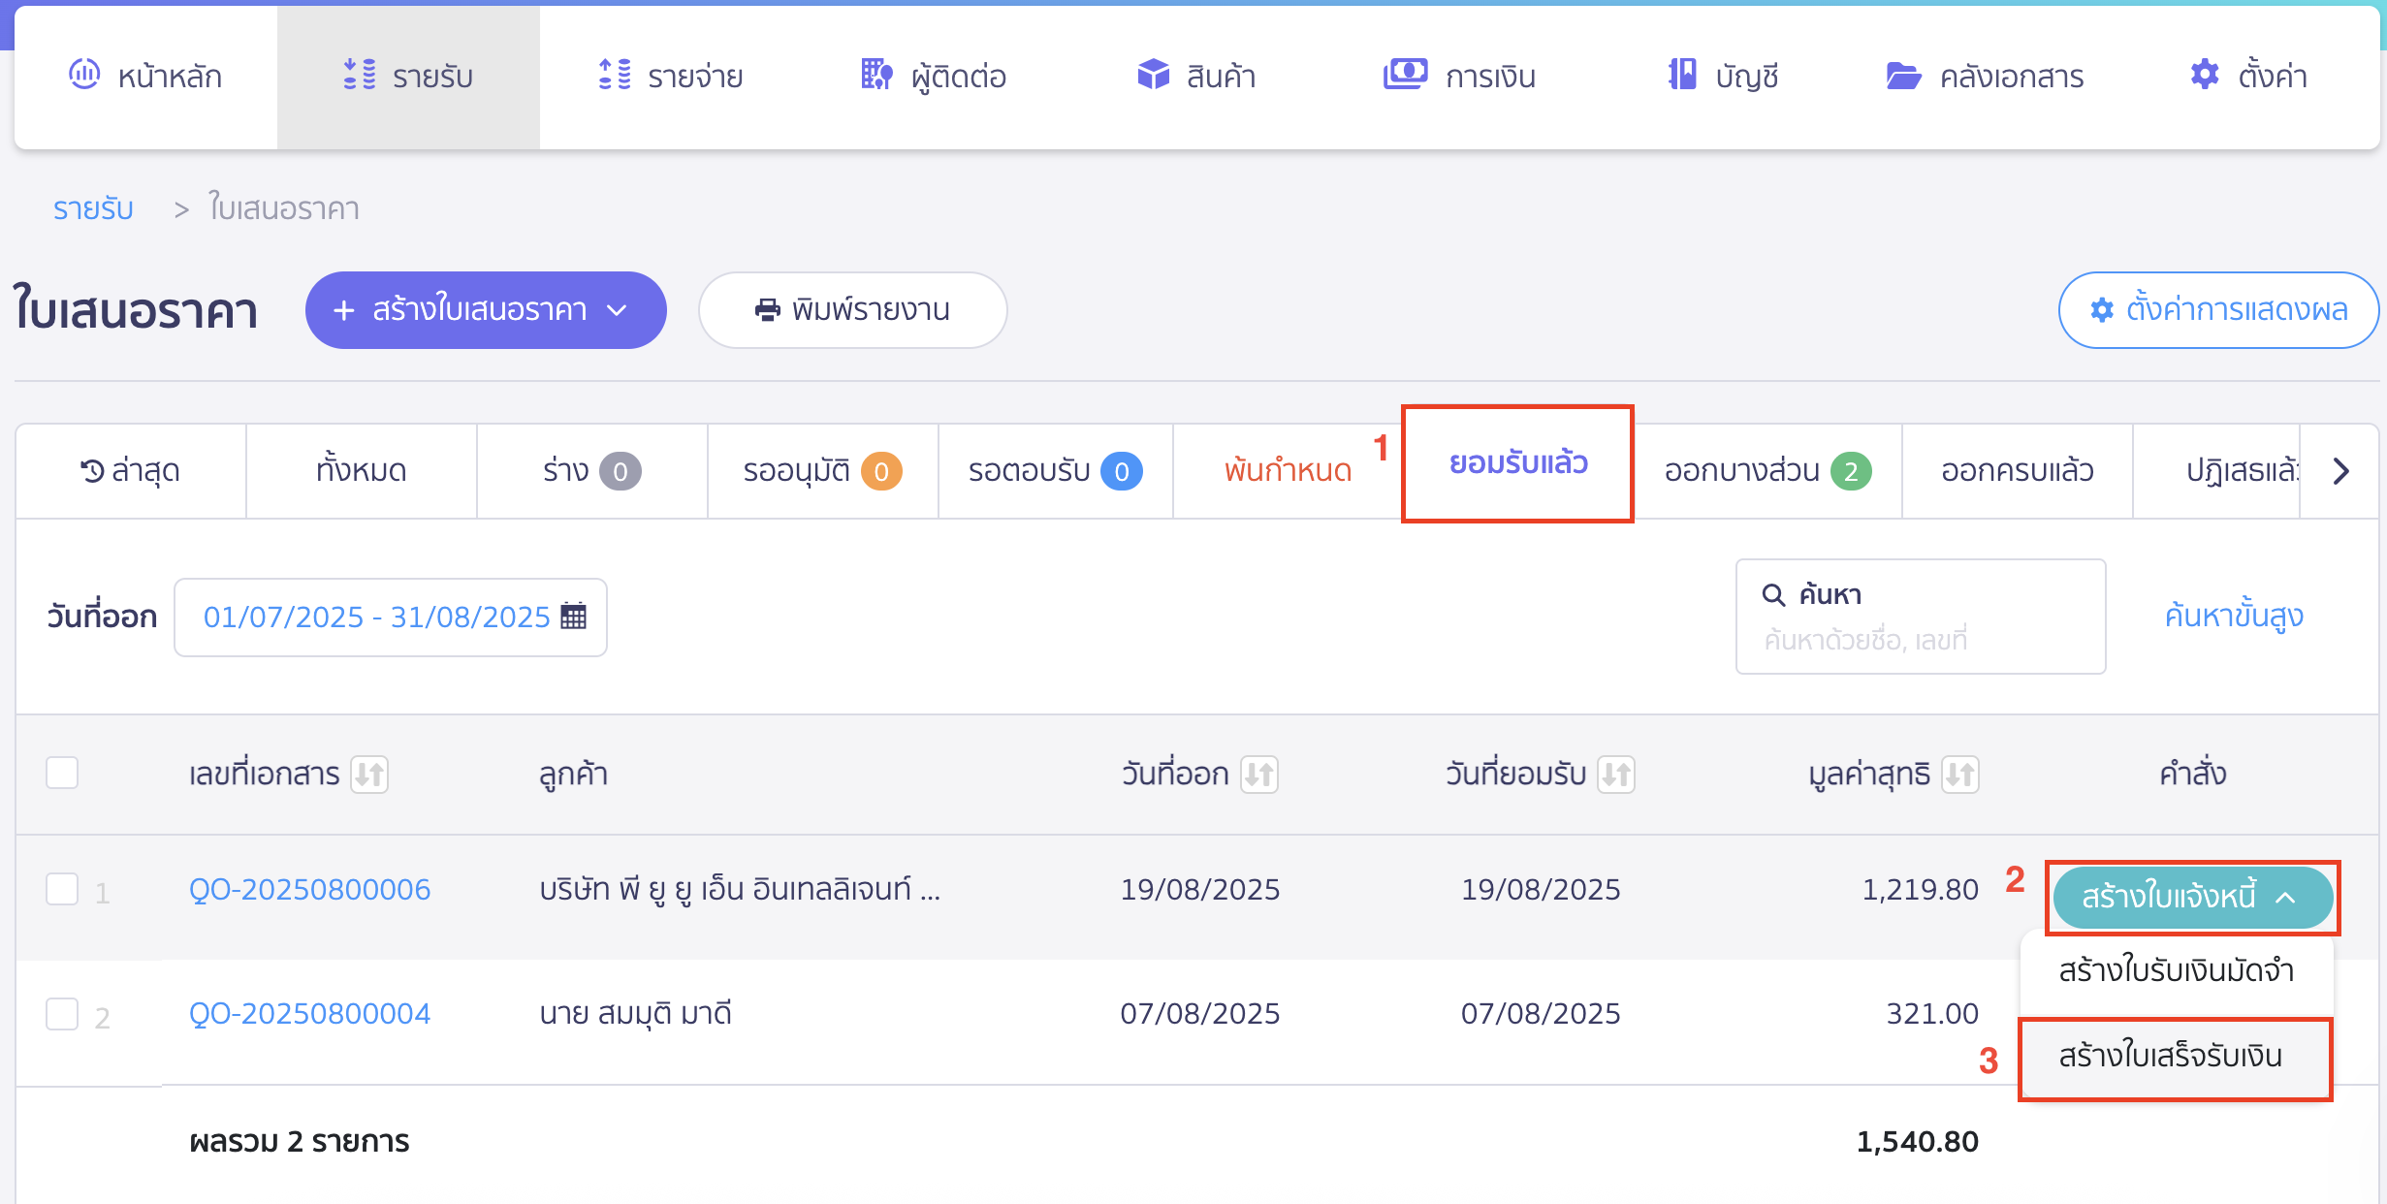Click the ผู้ติดต่อ contacts building icon
The height and width of the screenshot is (1204, 2387).
[x=876, y=75]
